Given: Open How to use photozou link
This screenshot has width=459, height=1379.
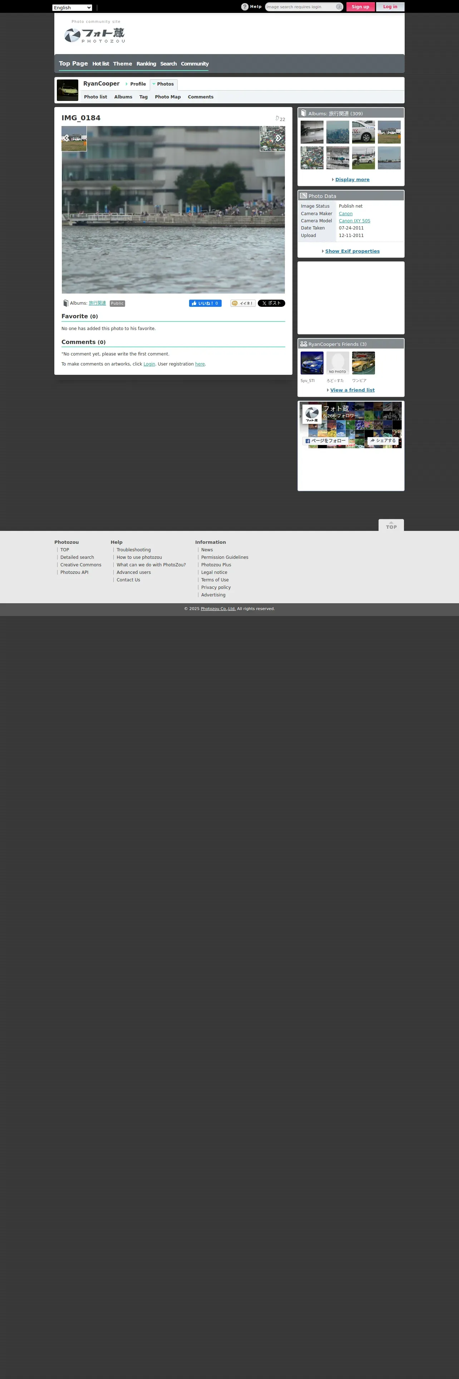Looking at the screenshot, I should [x=139, y=557].
